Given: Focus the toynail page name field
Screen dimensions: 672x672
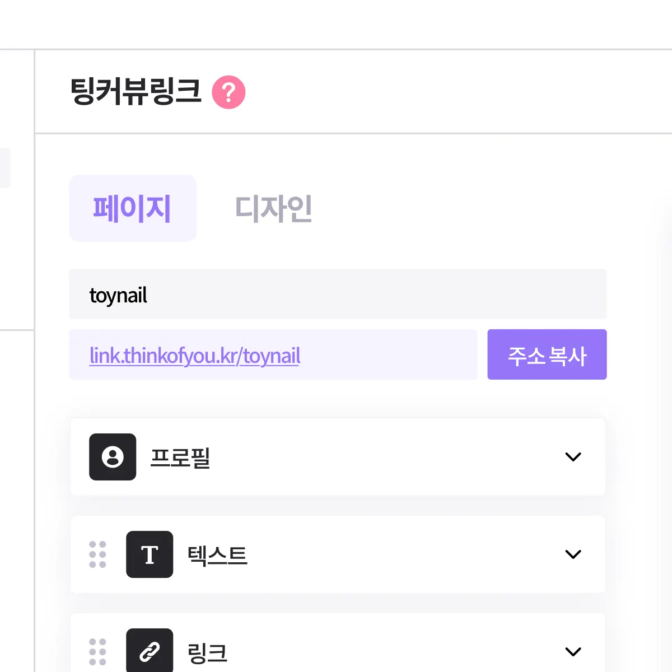Looking at the screenshot, I should tap(338, 295).
